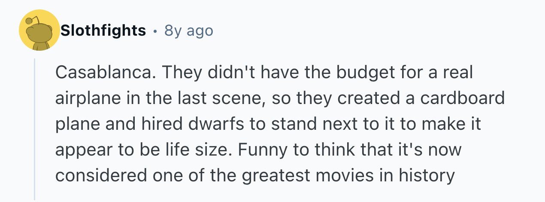Image resolution: width=545 pixels, height=202 pixels.
Task: Click the dot separator beside the username
Action: tap(154, 31)
